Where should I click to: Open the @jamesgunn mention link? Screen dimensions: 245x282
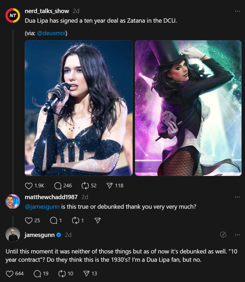point(42,206)
